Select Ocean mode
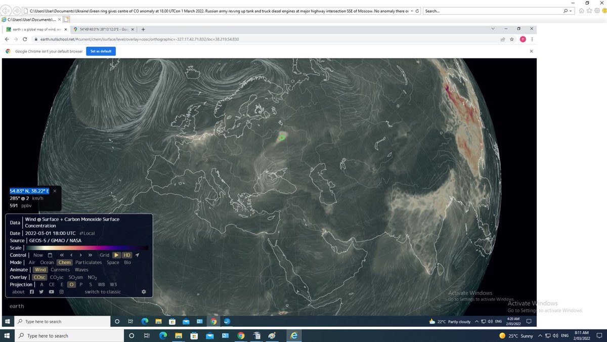The width and height of the screenshot is (607, 342). (x=47, y=263)
